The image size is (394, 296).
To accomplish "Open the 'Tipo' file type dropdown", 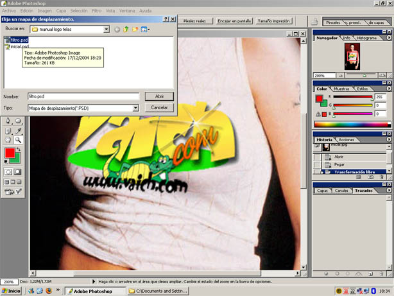I will point(136,108).
